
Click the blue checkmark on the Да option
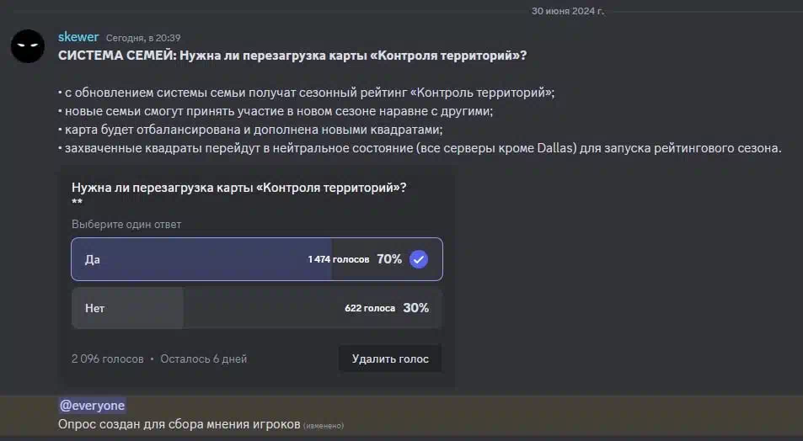pyautogui.click(x=419, y=259)
